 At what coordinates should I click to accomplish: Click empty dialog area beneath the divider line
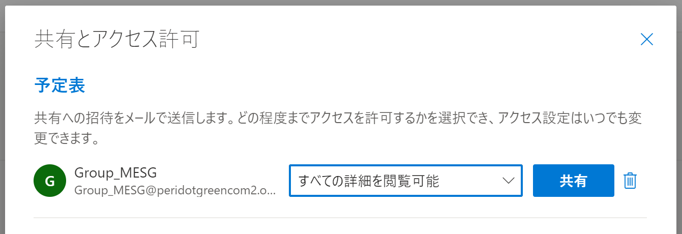tap(340, 227)
